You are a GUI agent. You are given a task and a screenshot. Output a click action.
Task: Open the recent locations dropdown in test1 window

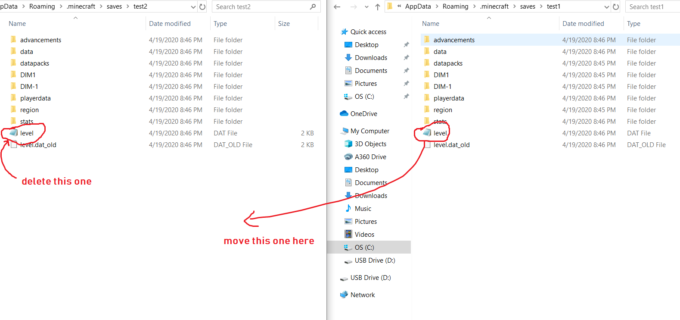pyautogui.click(x=366, y=6)
